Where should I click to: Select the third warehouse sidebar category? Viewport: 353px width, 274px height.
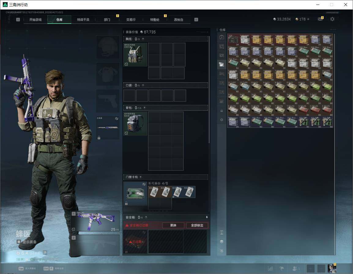tap(221, 55)
